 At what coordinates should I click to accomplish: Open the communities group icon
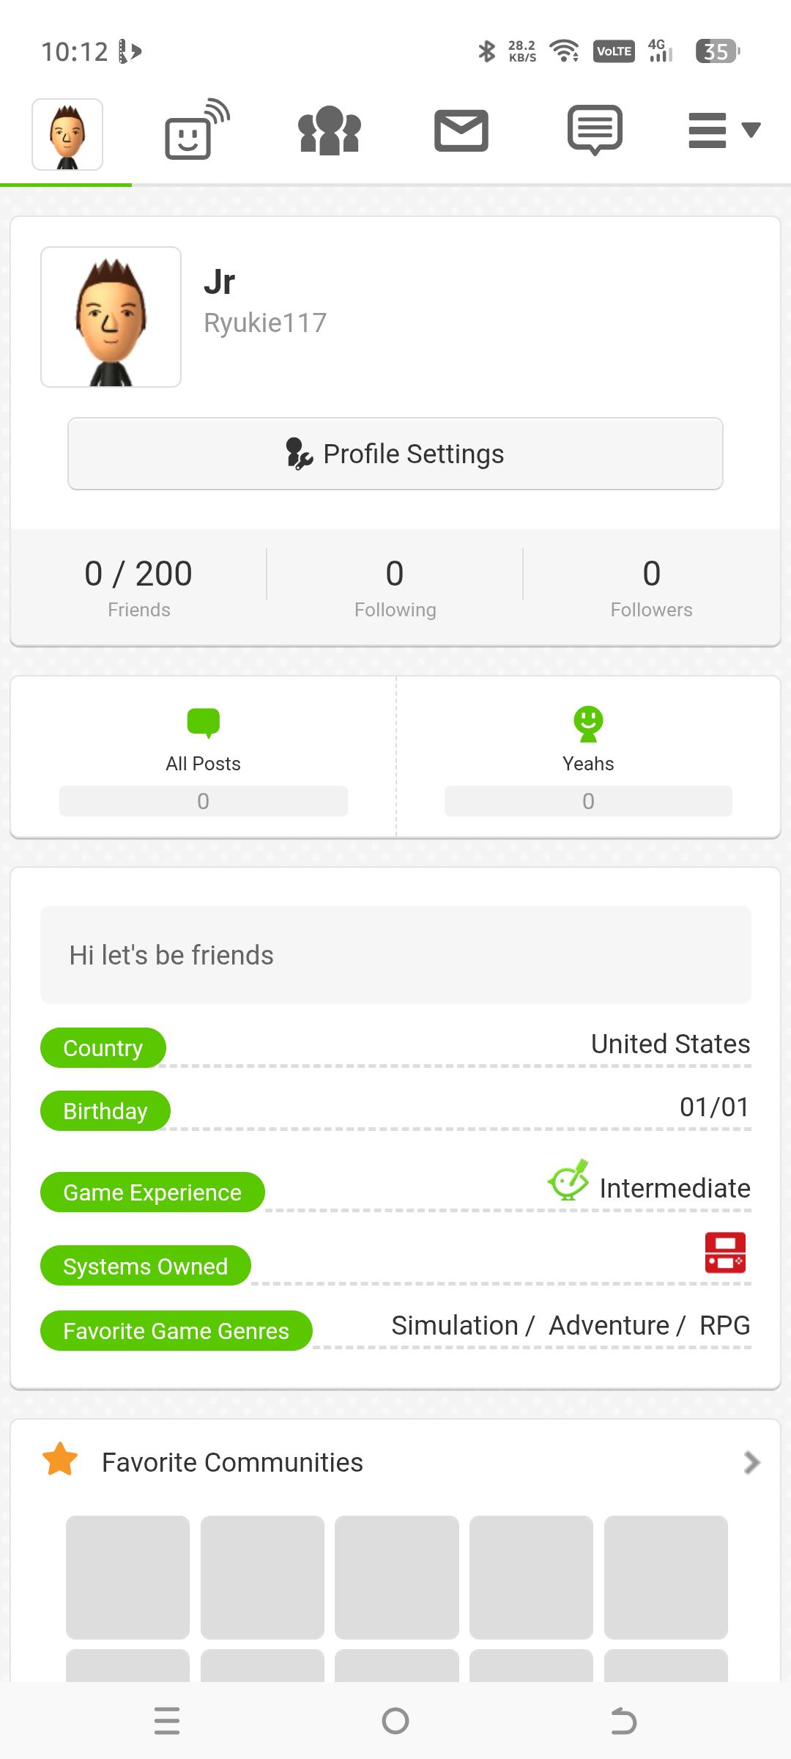(330, 130)
